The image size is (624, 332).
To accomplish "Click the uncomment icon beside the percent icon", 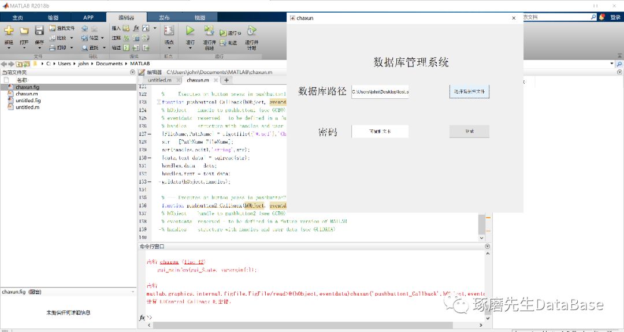I will pyautogui.click(x=136, y=38).
